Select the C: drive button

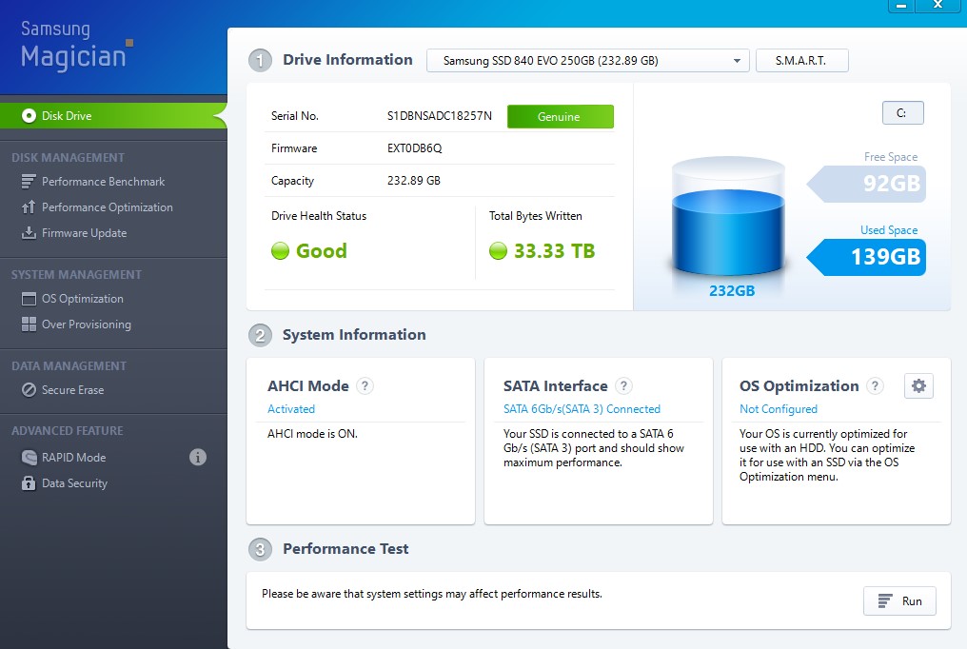coord(902,112)
